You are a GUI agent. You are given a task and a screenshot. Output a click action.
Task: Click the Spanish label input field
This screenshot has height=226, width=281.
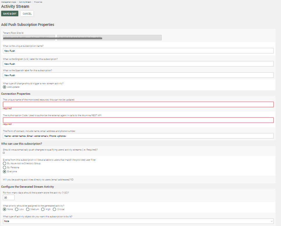point(138,75)
